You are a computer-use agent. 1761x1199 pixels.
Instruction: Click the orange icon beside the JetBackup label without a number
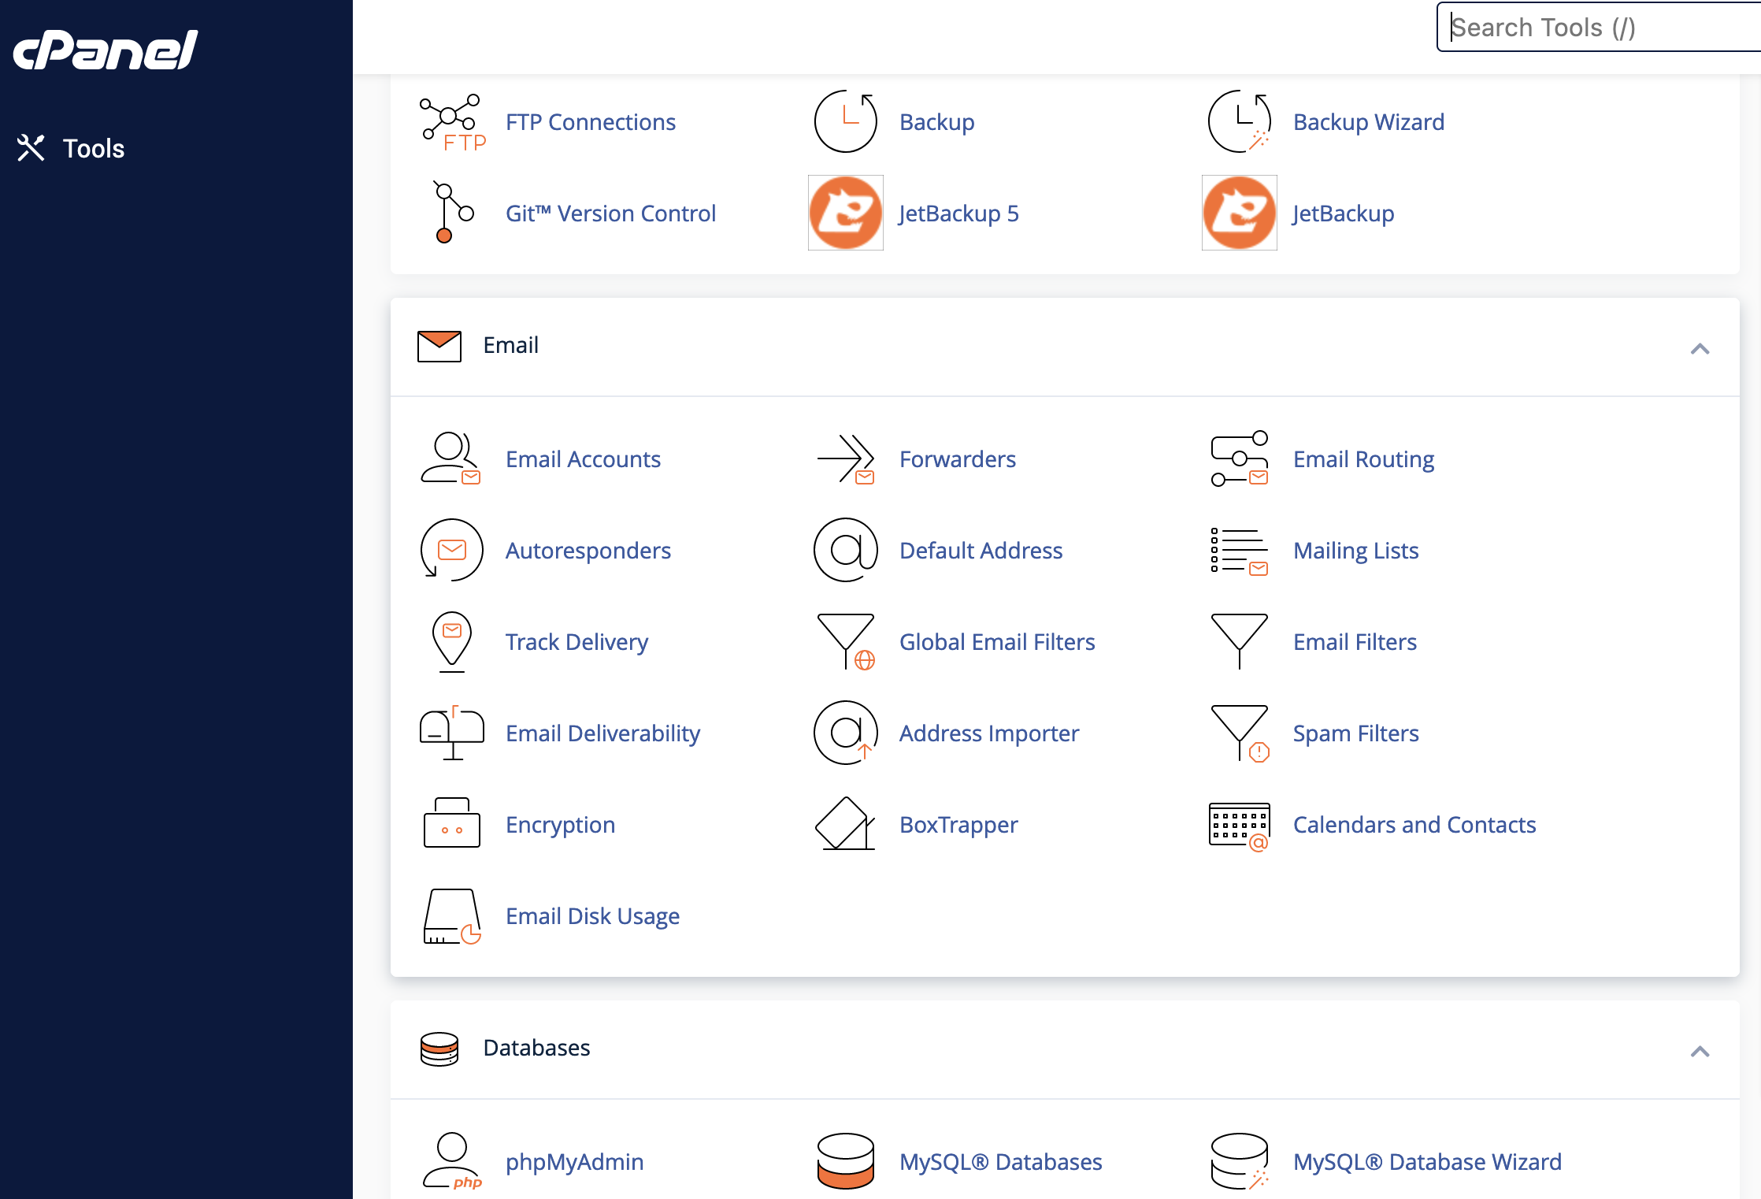point(1240,213)
